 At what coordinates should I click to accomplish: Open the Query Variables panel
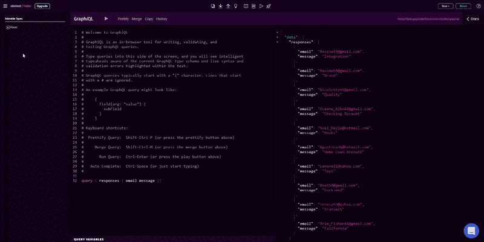pyautogui.click(x=89, y=239)
